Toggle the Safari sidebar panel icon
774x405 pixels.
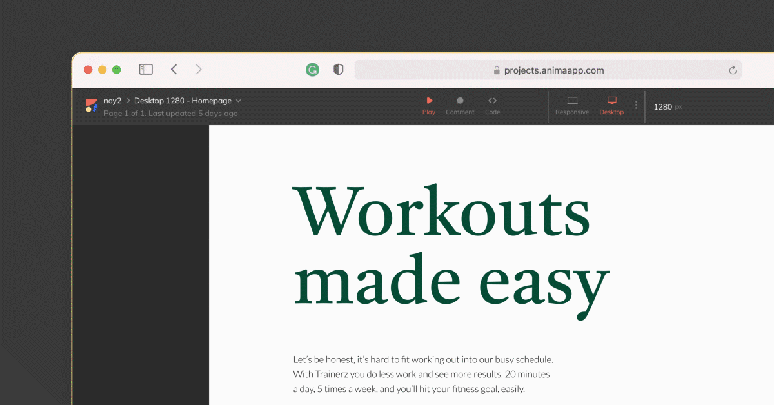tap(146, 70)
